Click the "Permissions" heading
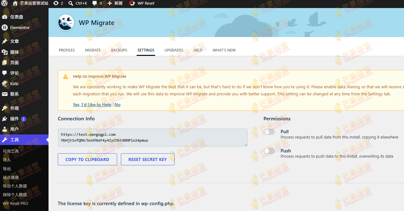This screenshot has height=211, width=404. (277, 119)
